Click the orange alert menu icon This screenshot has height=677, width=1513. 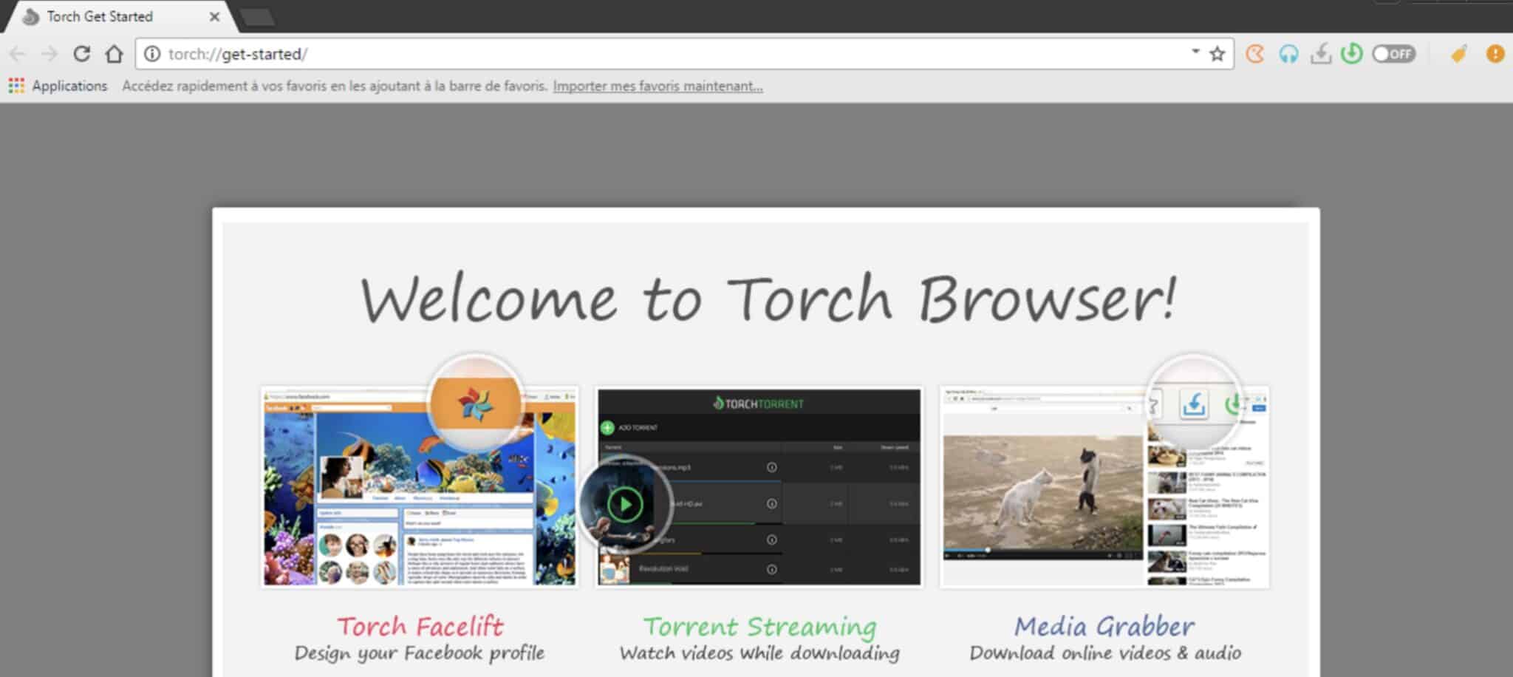coord(1495,54)
